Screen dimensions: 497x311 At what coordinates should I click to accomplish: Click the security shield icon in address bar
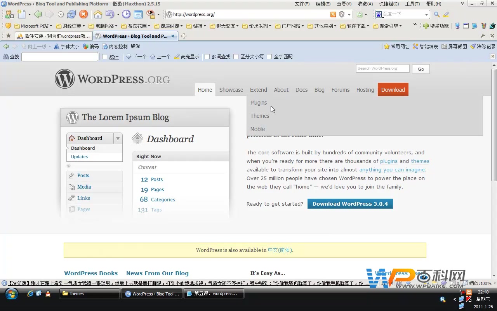click(x=342, y=14)
